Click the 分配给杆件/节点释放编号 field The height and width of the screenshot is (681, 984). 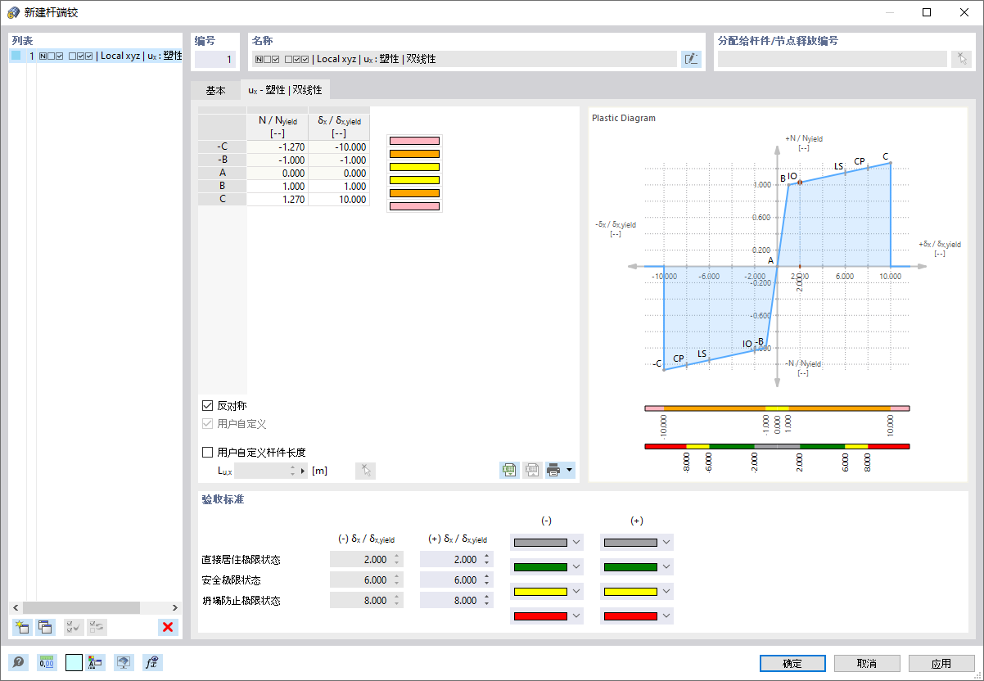833,59
